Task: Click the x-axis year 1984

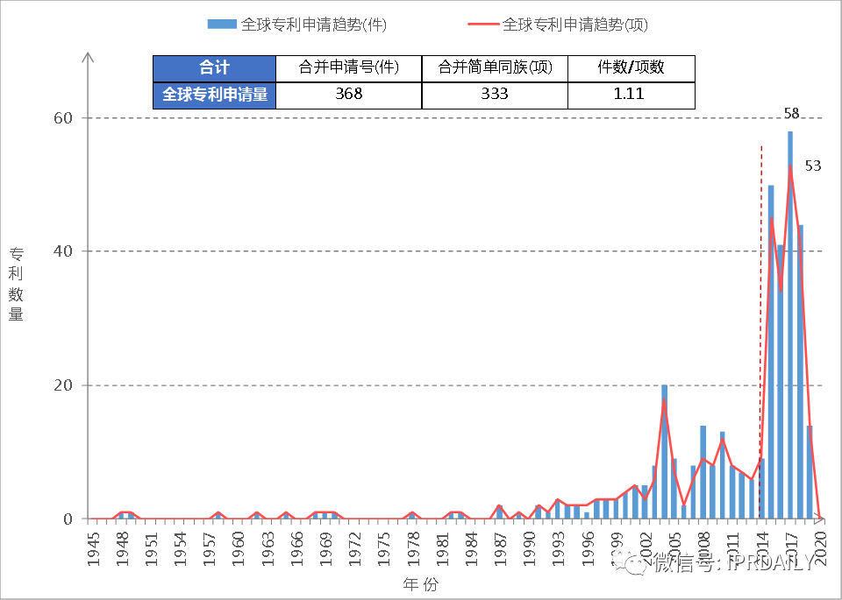Action: [471, 548]
